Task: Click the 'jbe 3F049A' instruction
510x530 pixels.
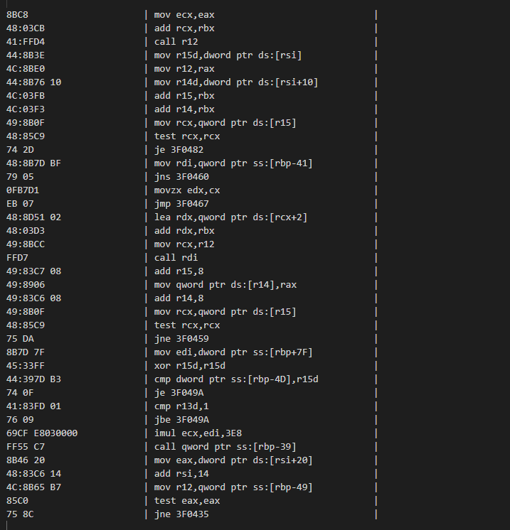Action: [181, 420]
